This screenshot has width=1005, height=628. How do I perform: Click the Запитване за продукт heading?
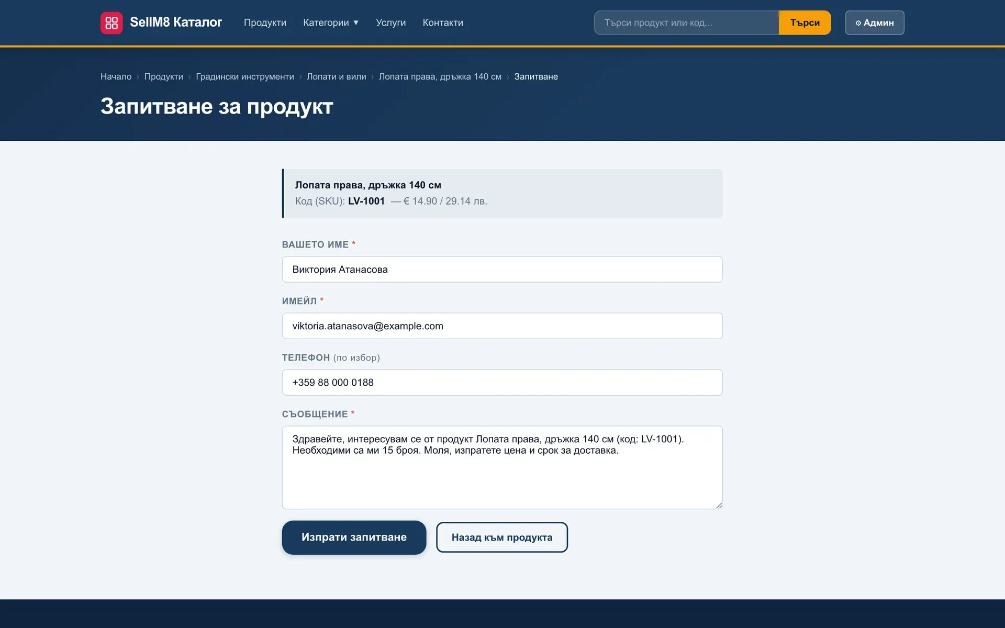pyautogui.click(x=217, y=106)
